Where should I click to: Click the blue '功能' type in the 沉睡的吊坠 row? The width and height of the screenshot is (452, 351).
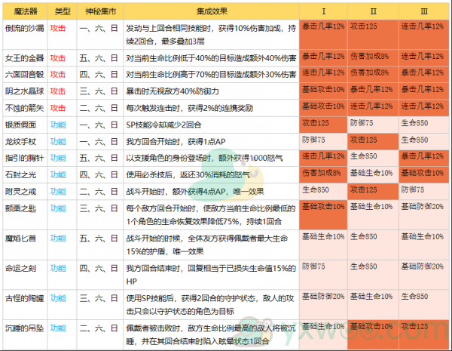(x=58, y=328)
